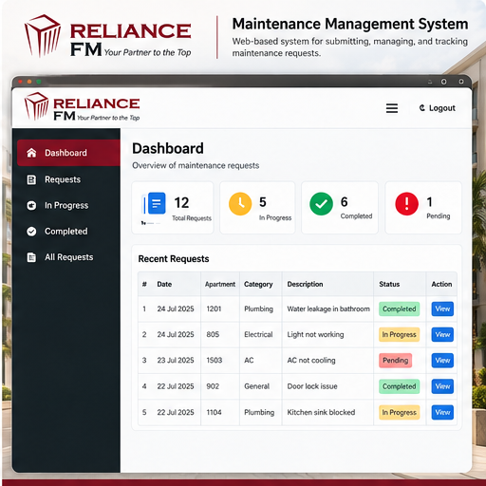Open the hamburger menu icon
The image size is (486, 486).
click(392, 108)
